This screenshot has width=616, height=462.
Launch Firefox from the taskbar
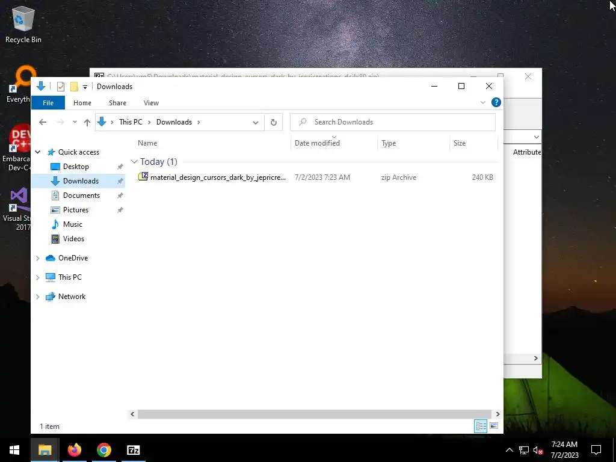[x=74, y=450]
